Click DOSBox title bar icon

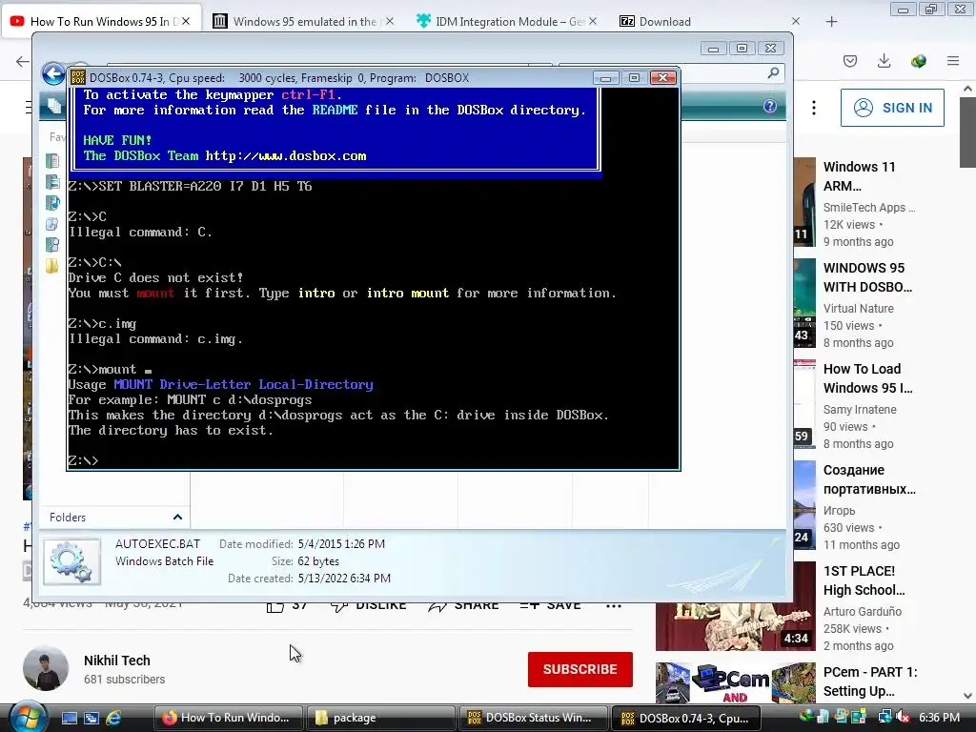pyautogui.click(x=78, y=78)
